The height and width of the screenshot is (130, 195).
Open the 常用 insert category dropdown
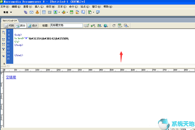pos(8,12)
